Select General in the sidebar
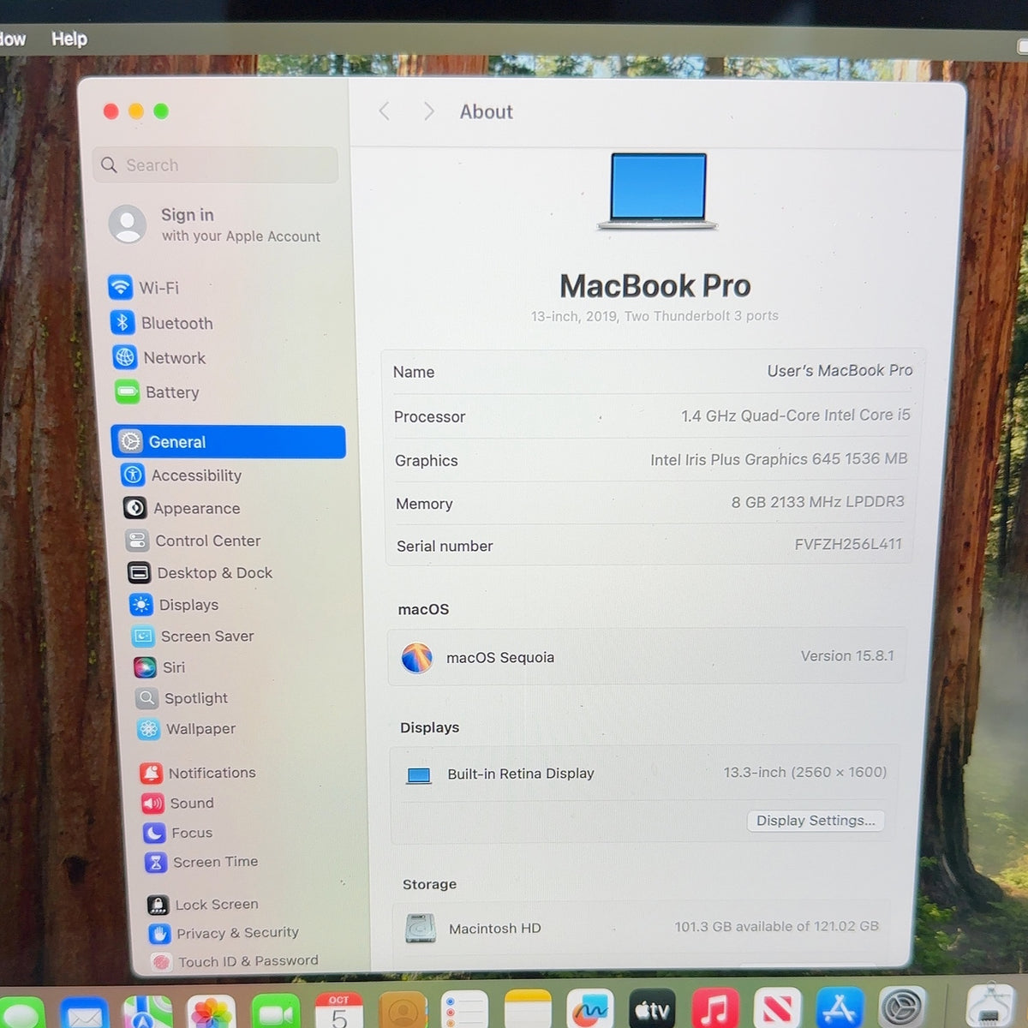This screenshot has width=1028, height=1028. [228, 441]
